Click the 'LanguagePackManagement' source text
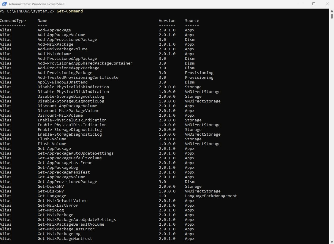This screenshot has width=334, height=244. 211,196
